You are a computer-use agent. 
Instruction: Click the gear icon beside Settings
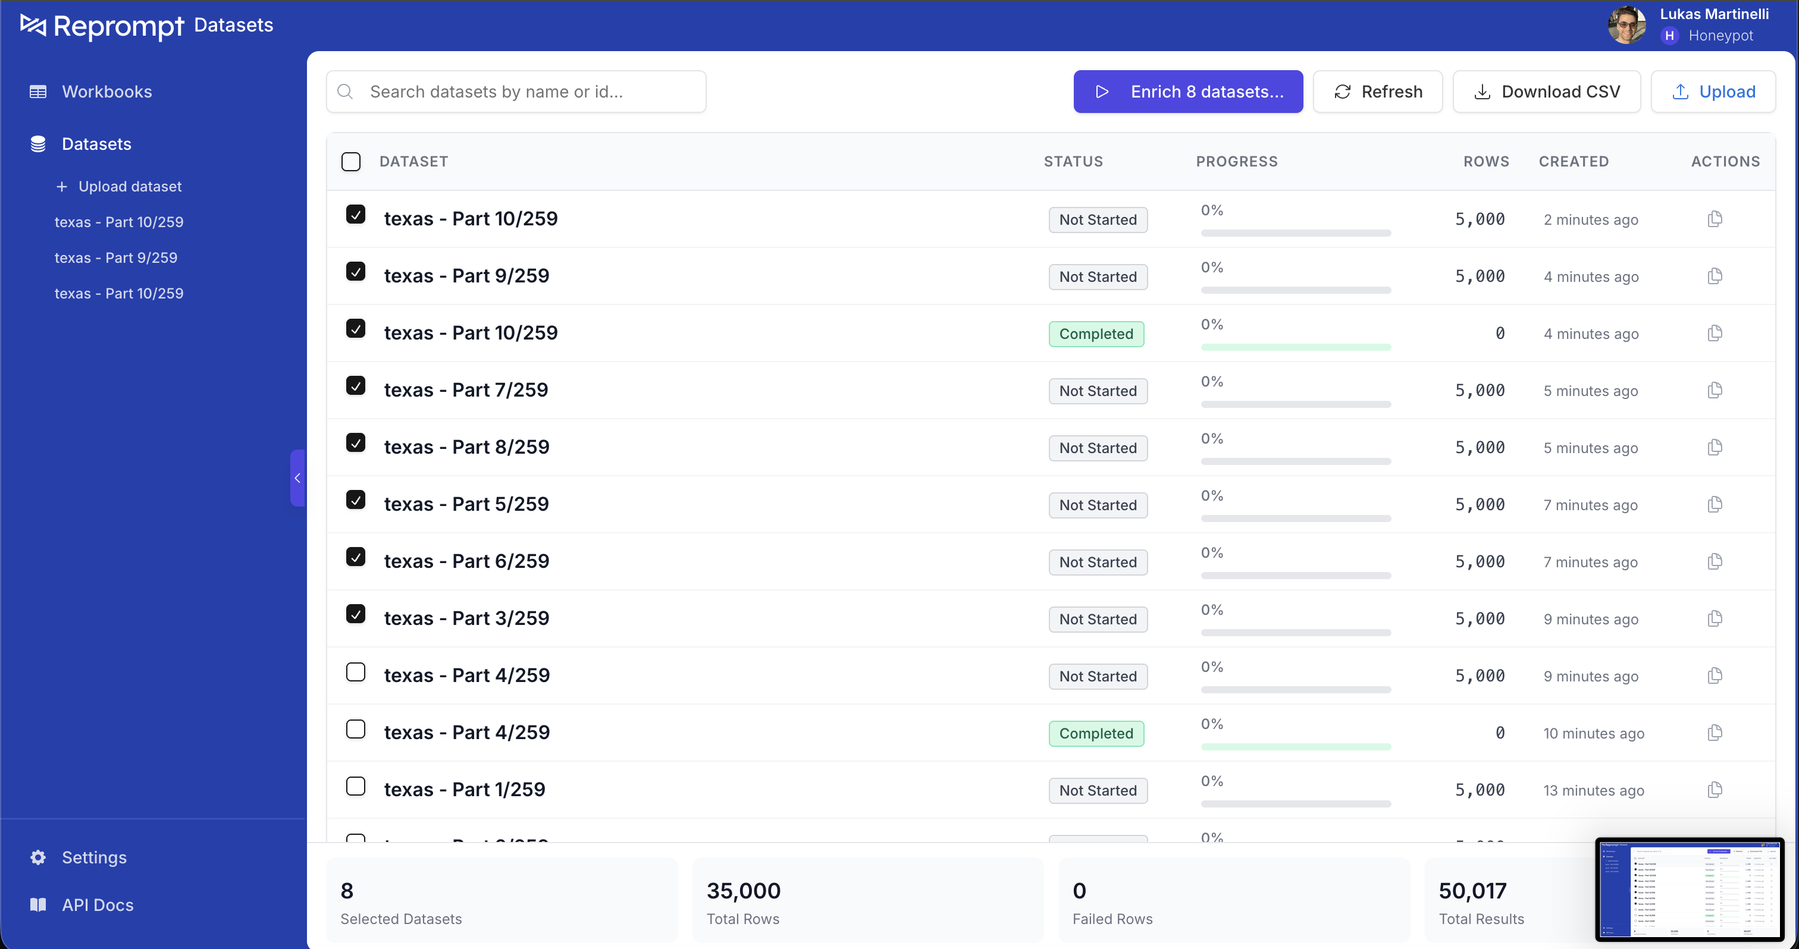pyautogui.click(x=37, y=857)
